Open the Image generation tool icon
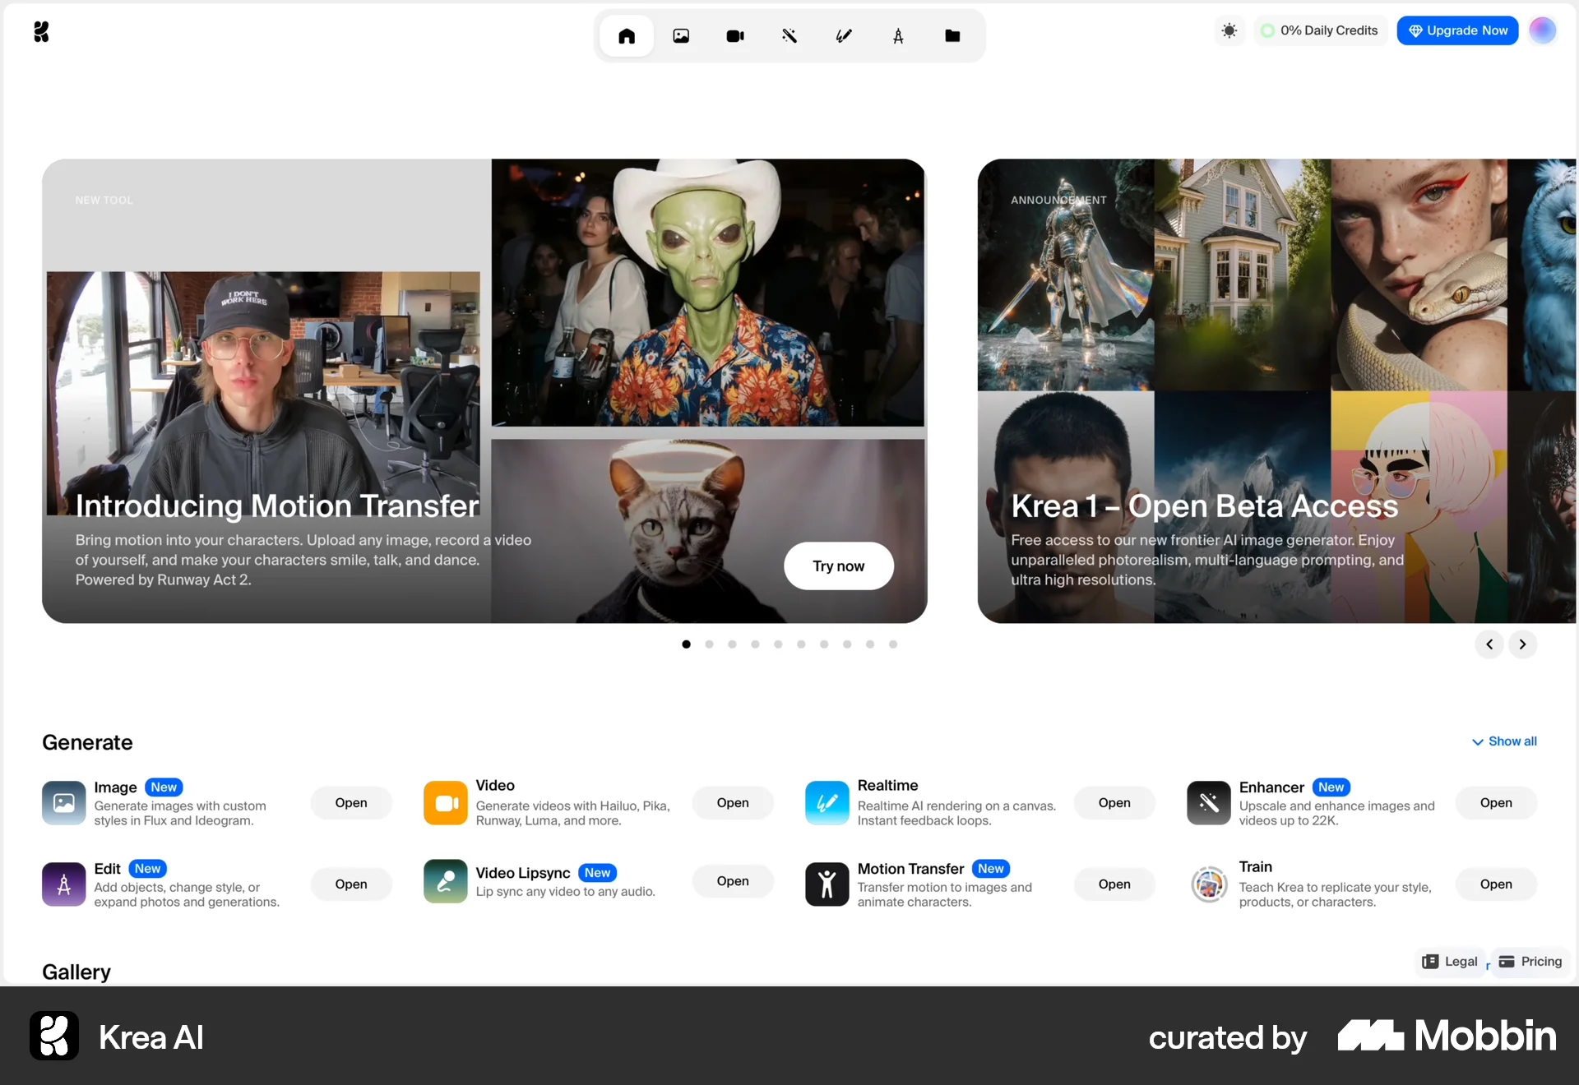 coord(682,35)
